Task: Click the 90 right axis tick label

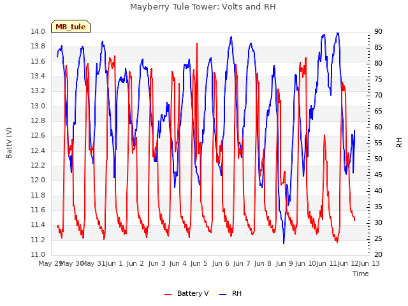Action: click(378, 31)
